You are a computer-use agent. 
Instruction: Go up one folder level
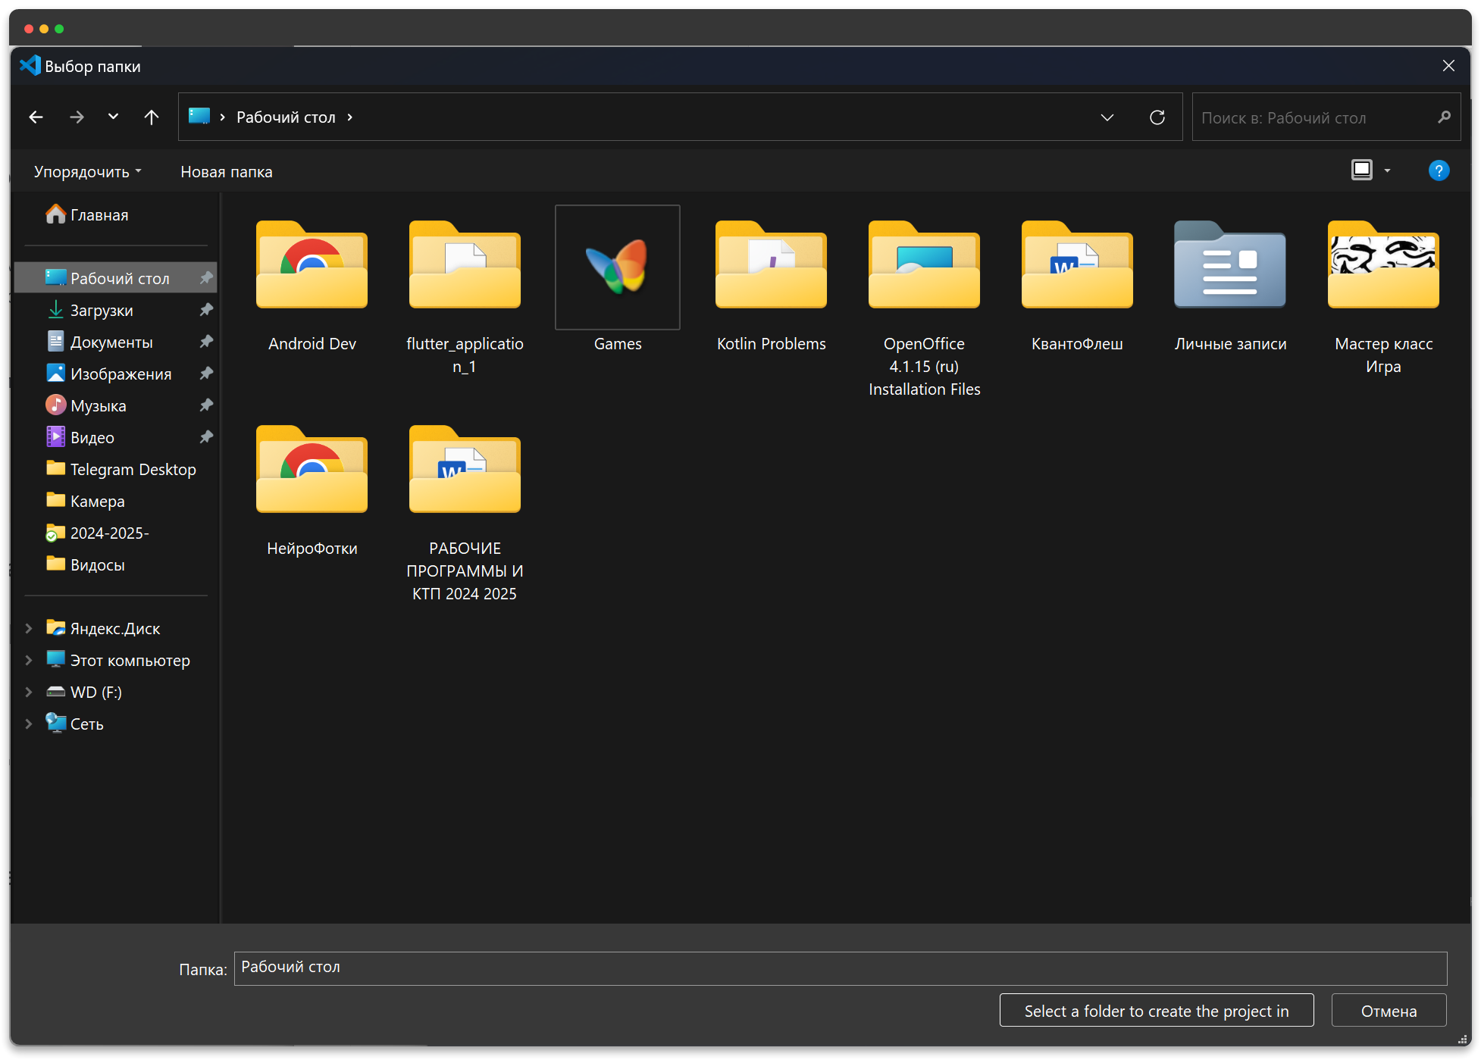point(152,117)
